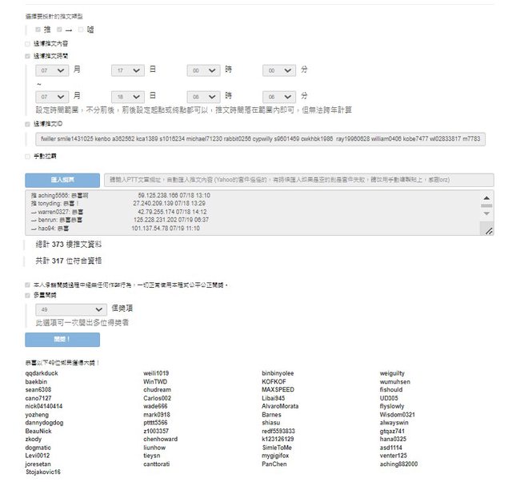Toggle the 多重開獎 checkbox

click(x=28, y=295)
